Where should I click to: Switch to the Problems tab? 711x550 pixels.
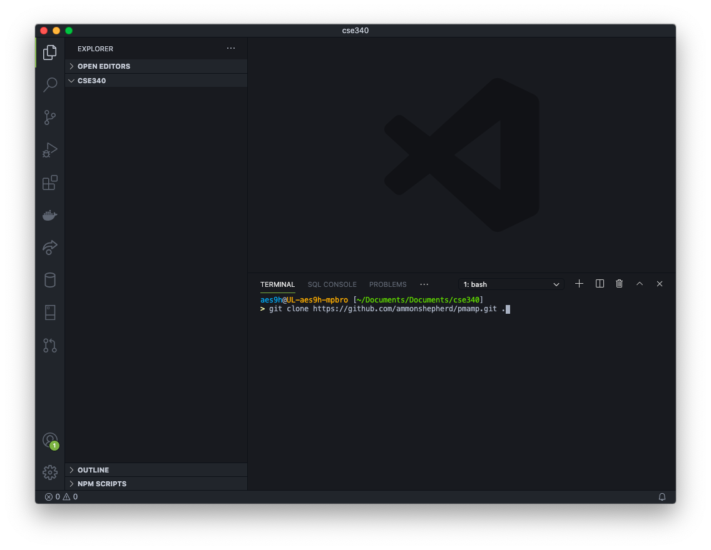click(x=387, y=284)
